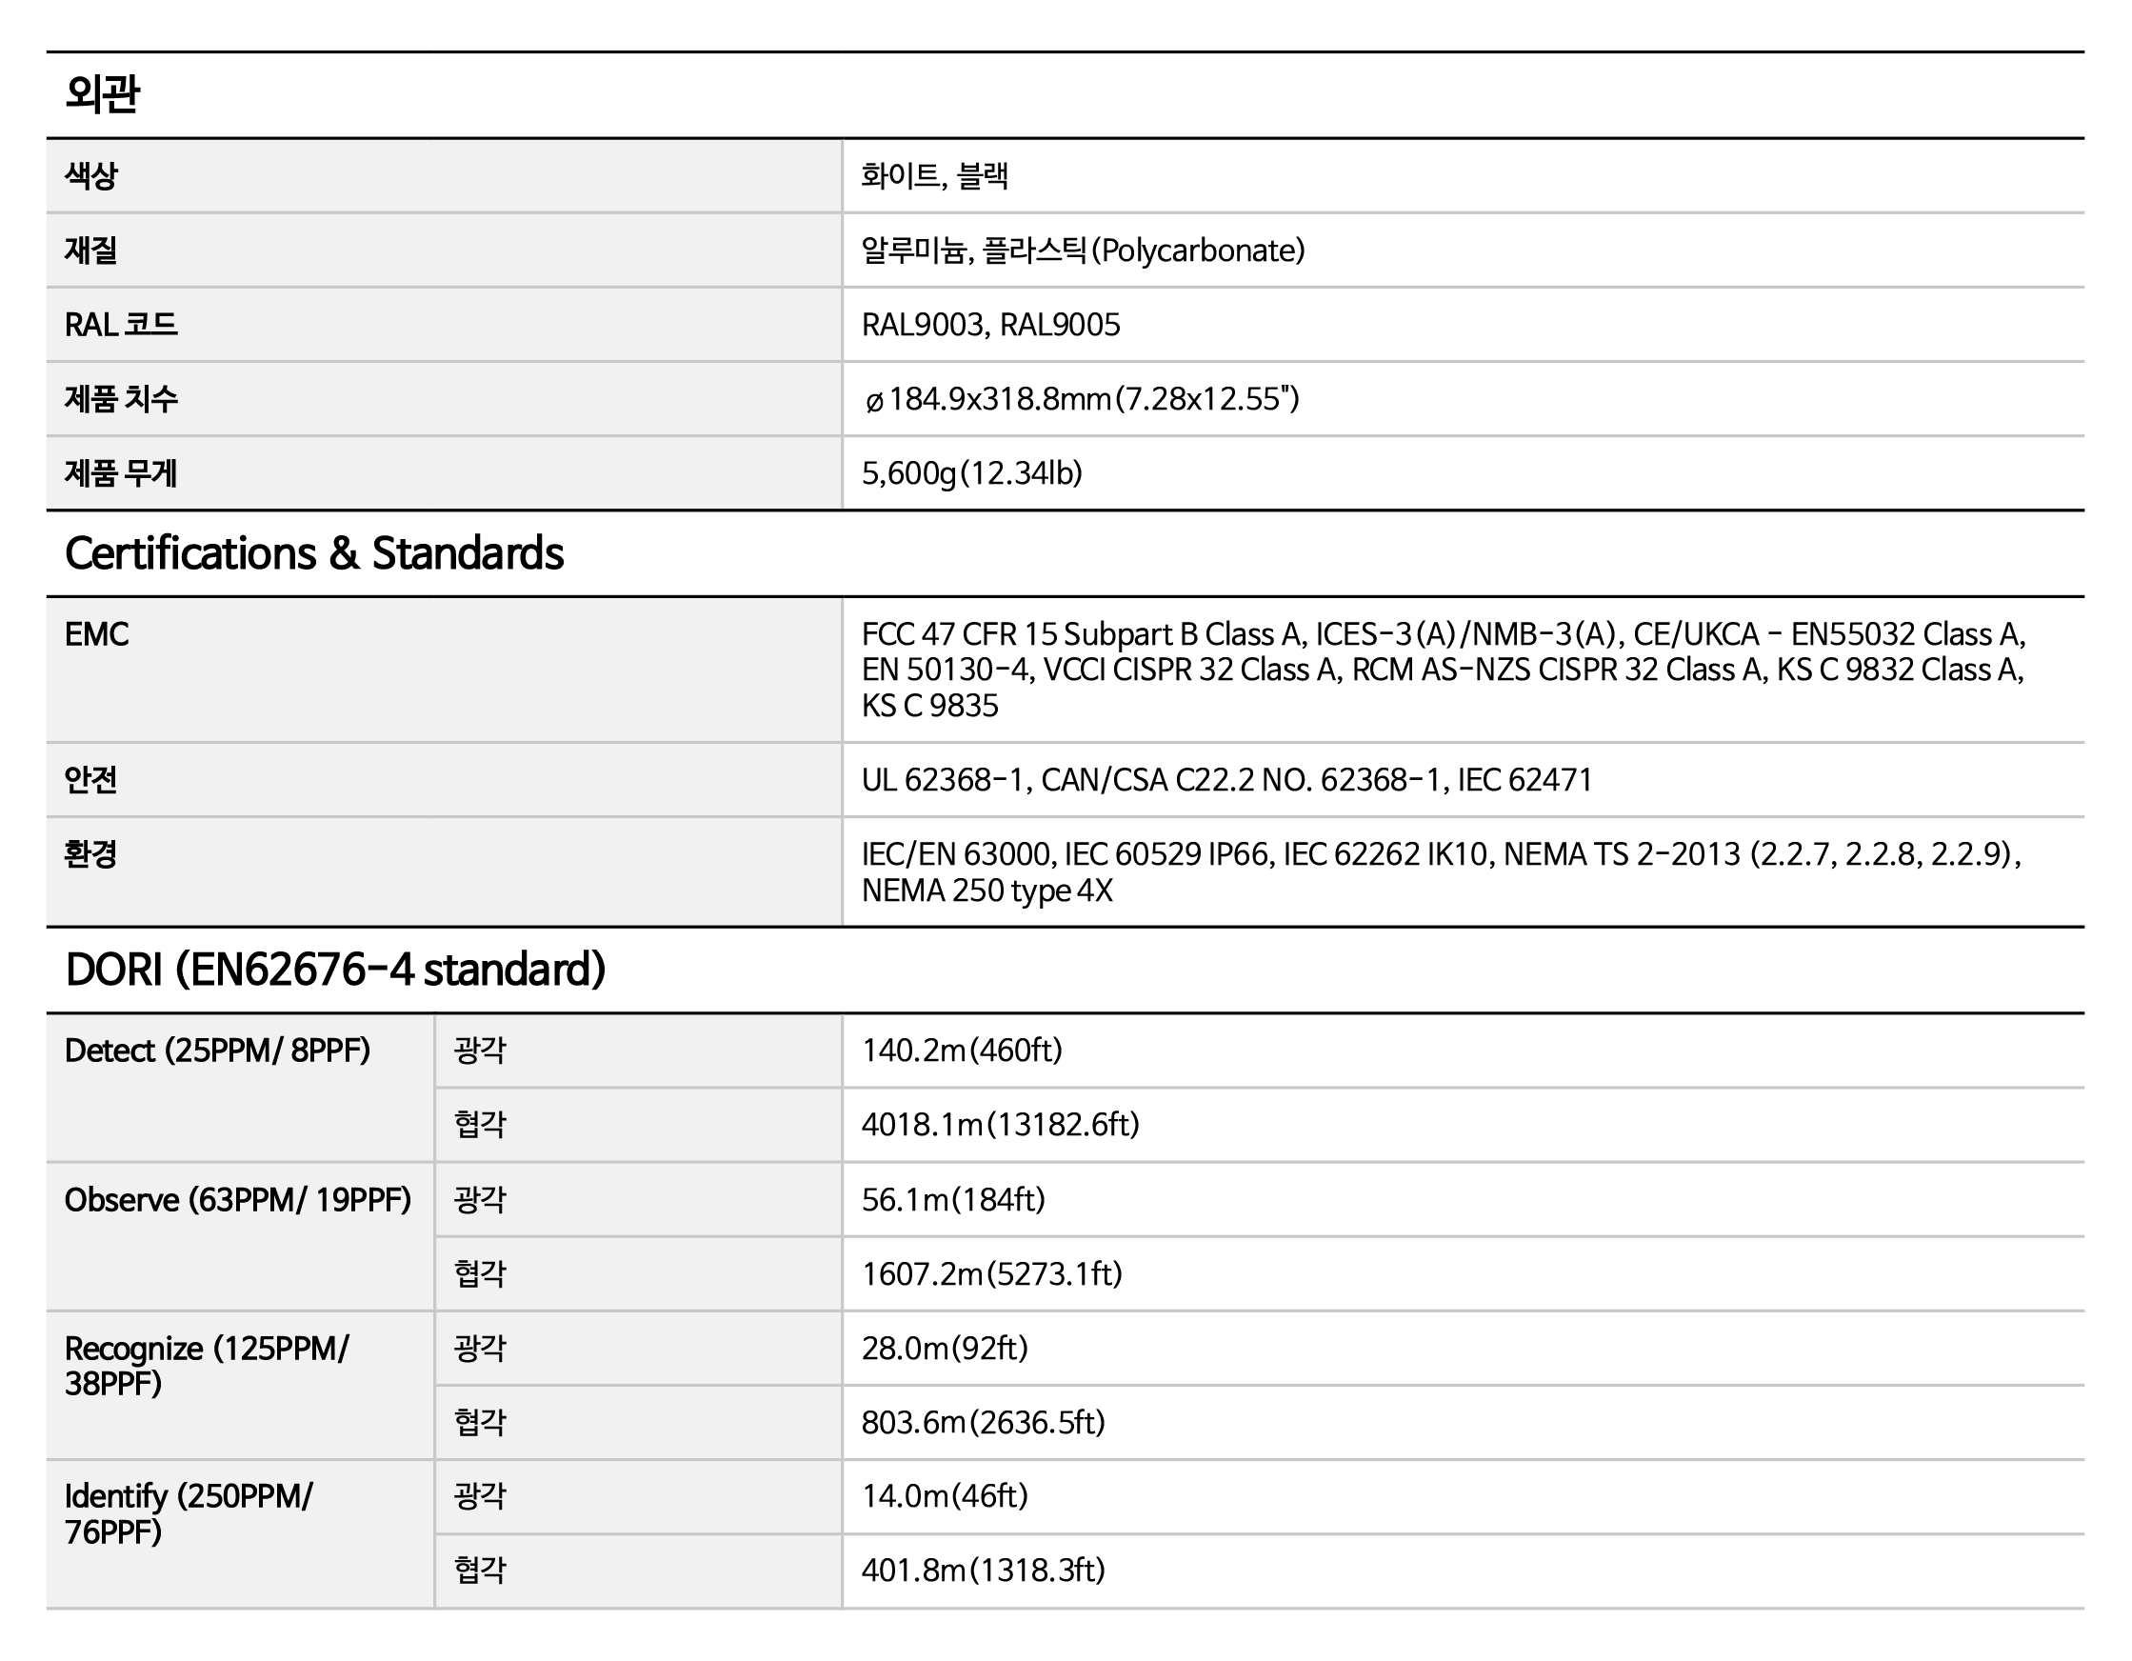Click the 401.8m(1318.3ft) identify value
The image size is (2132, 1661).
click(x=983, y=1571)
